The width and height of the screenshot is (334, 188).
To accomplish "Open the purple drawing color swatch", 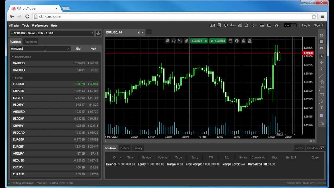I will click(x=321, y=116).
